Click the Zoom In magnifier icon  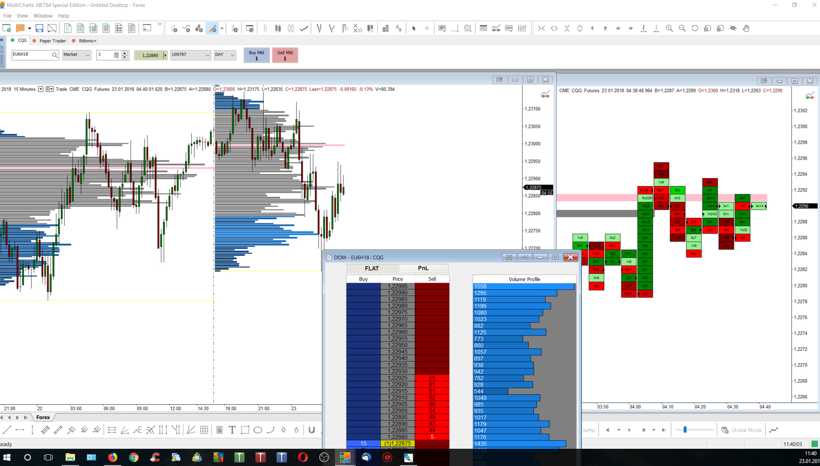pyautogui.click(x=669, y=28)
